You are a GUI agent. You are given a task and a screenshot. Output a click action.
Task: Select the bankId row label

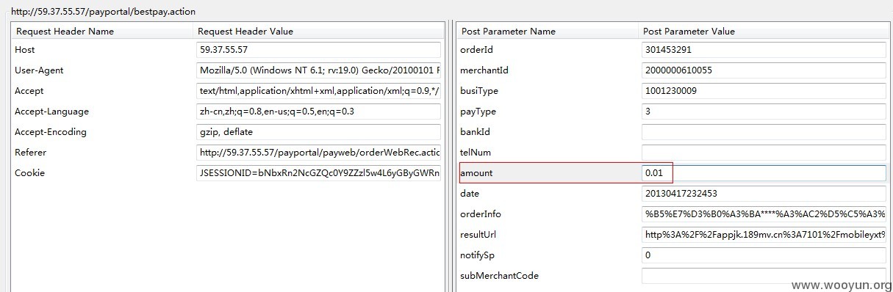click(x=475, y=132)
